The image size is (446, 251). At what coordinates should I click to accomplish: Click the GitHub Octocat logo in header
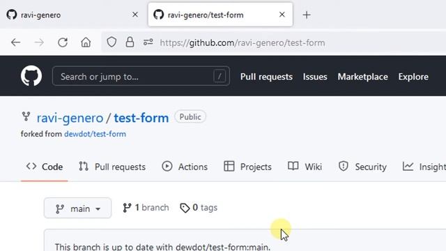(31, 76)
